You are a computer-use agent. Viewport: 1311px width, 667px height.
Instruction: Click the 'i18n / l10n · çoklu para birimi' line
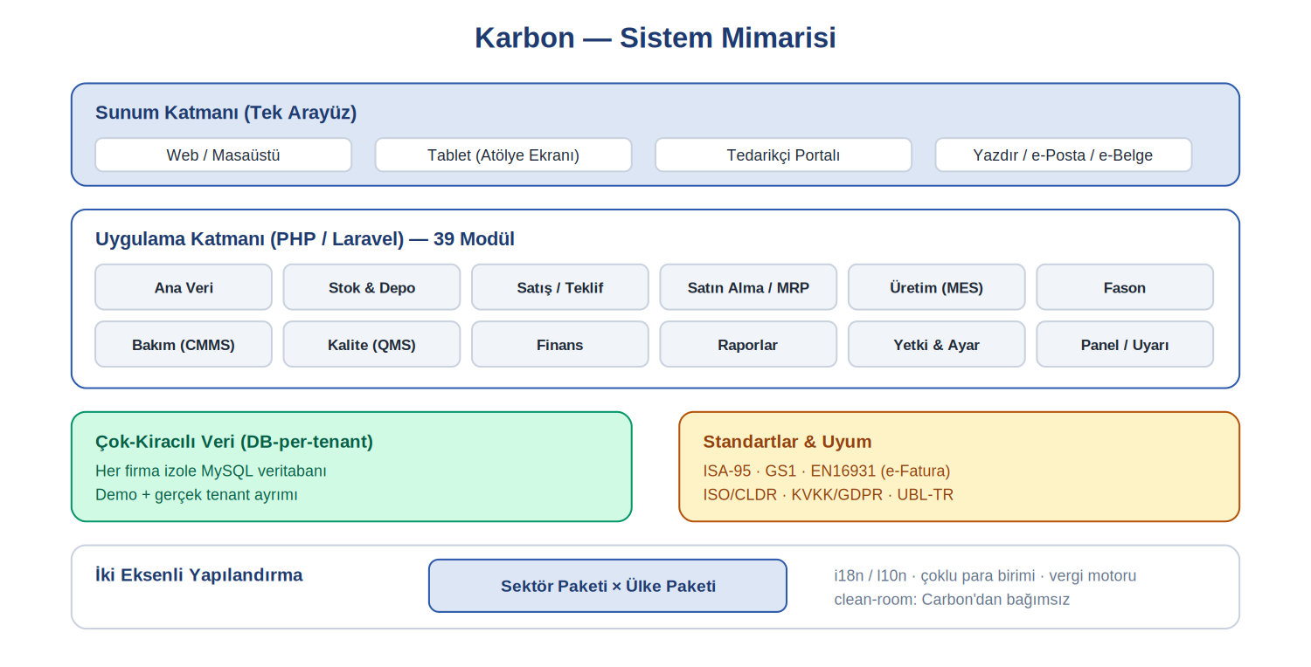pyautogui.click(x=985, y=576)
